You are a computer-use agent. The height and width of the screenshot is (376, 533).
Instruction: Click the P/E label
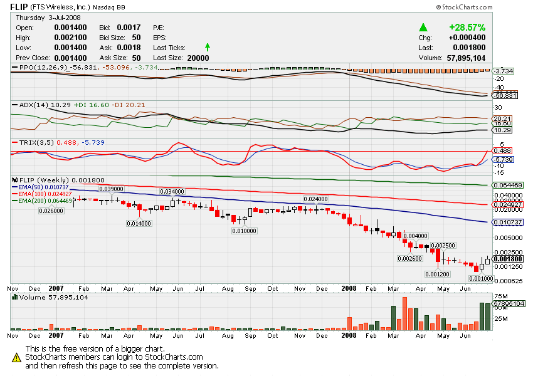159,28
